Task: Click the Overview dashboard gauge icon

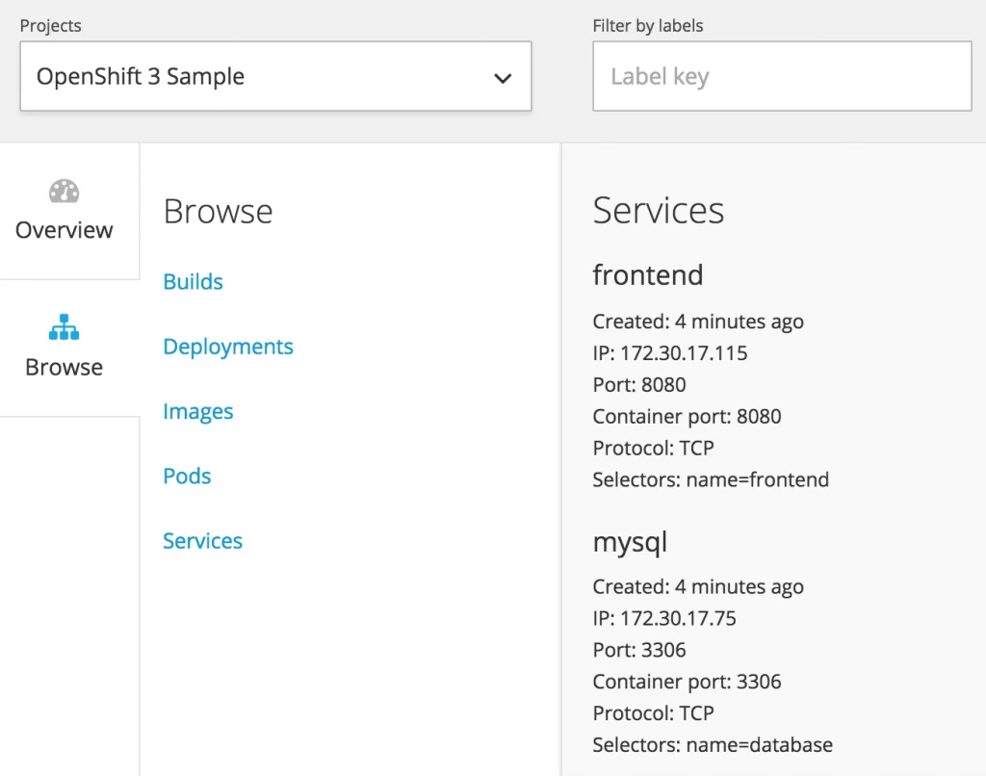Action: (x=65, y=192)
